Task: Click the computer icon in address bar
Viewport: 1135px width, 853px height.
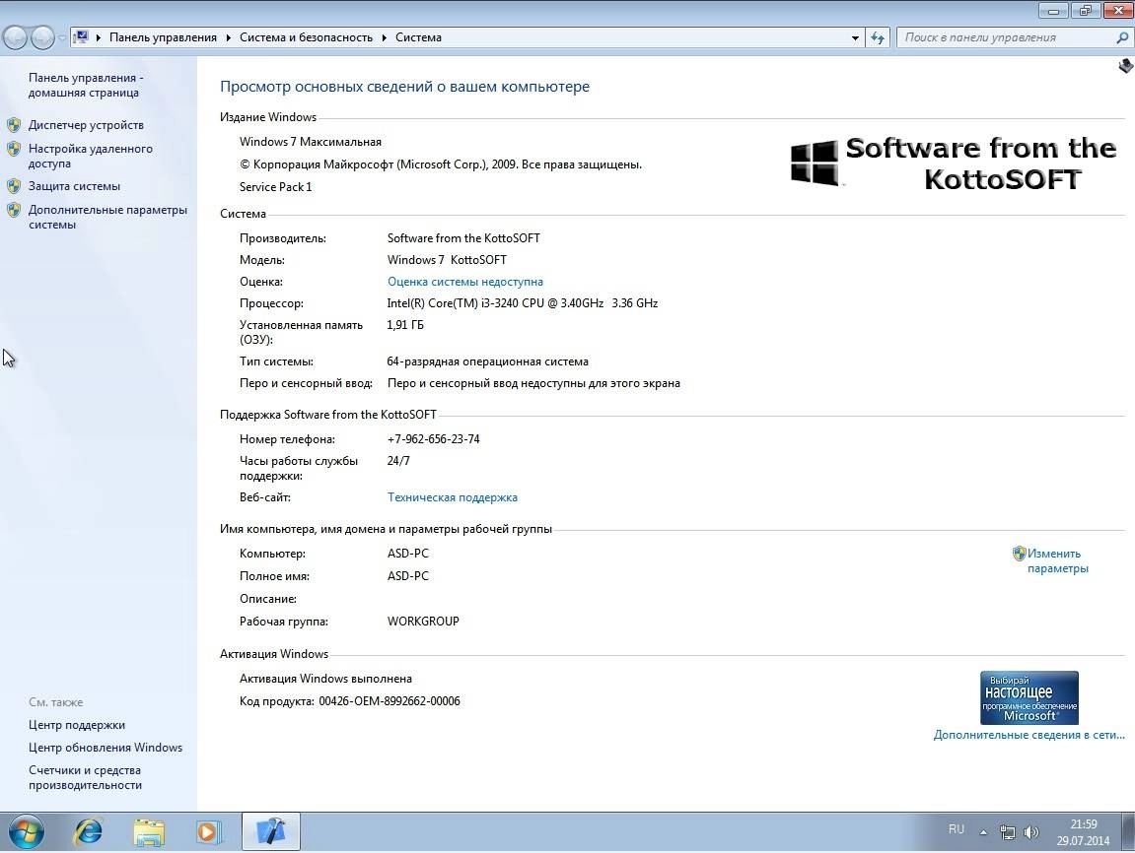Action: tap(81, 36)
